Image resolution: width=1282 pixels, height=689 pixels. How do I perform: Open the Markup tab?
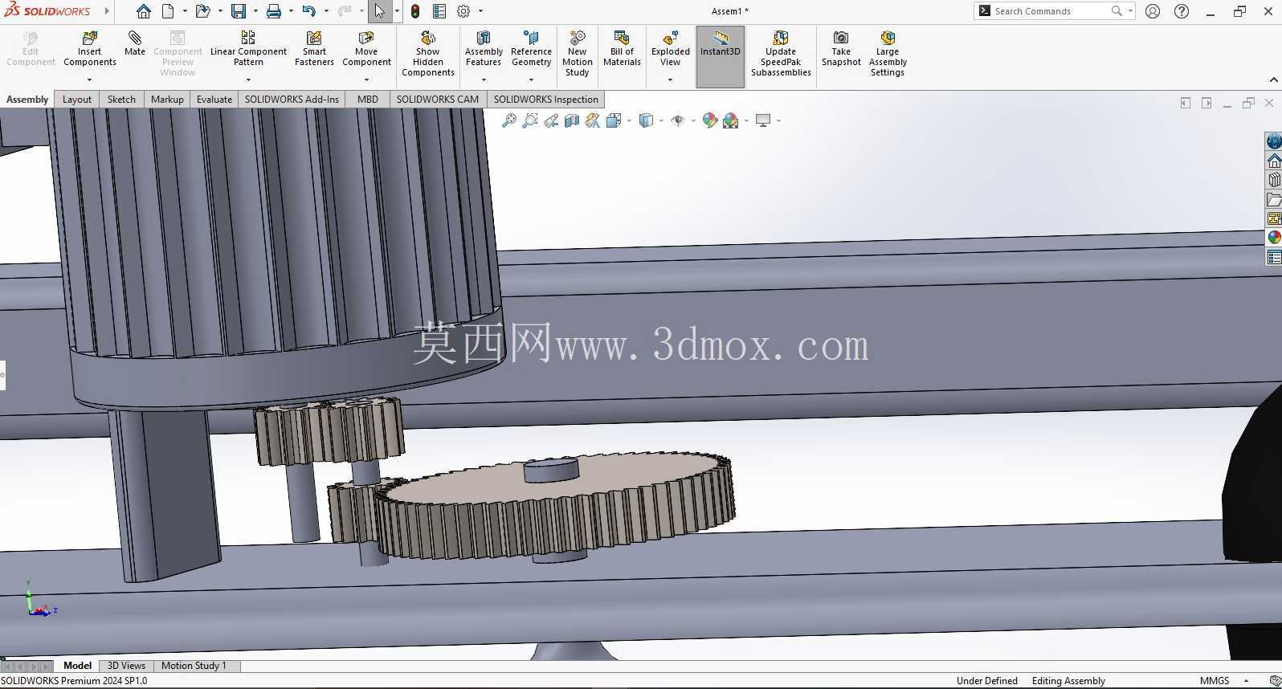point(167,100)
